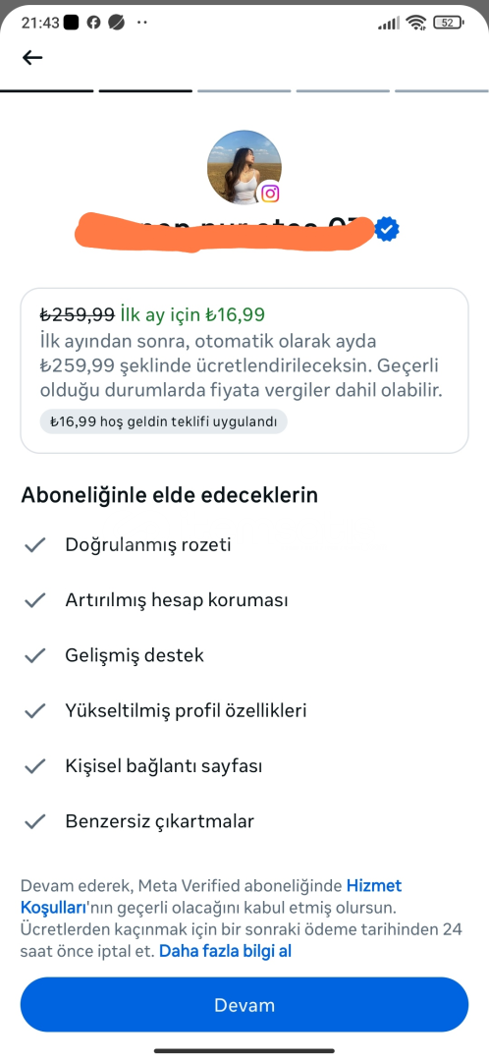This screenshot has width=489, height=1061.
Task: Tap the battery indicator showing 52
Action: click(449, 23)
